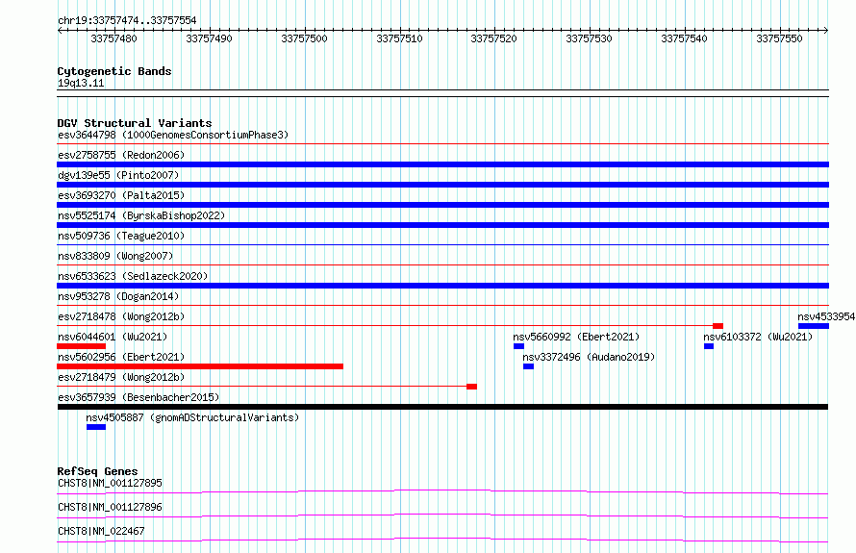Click ruler position 33757490
The image size is (856, 553).
[209, 38]
